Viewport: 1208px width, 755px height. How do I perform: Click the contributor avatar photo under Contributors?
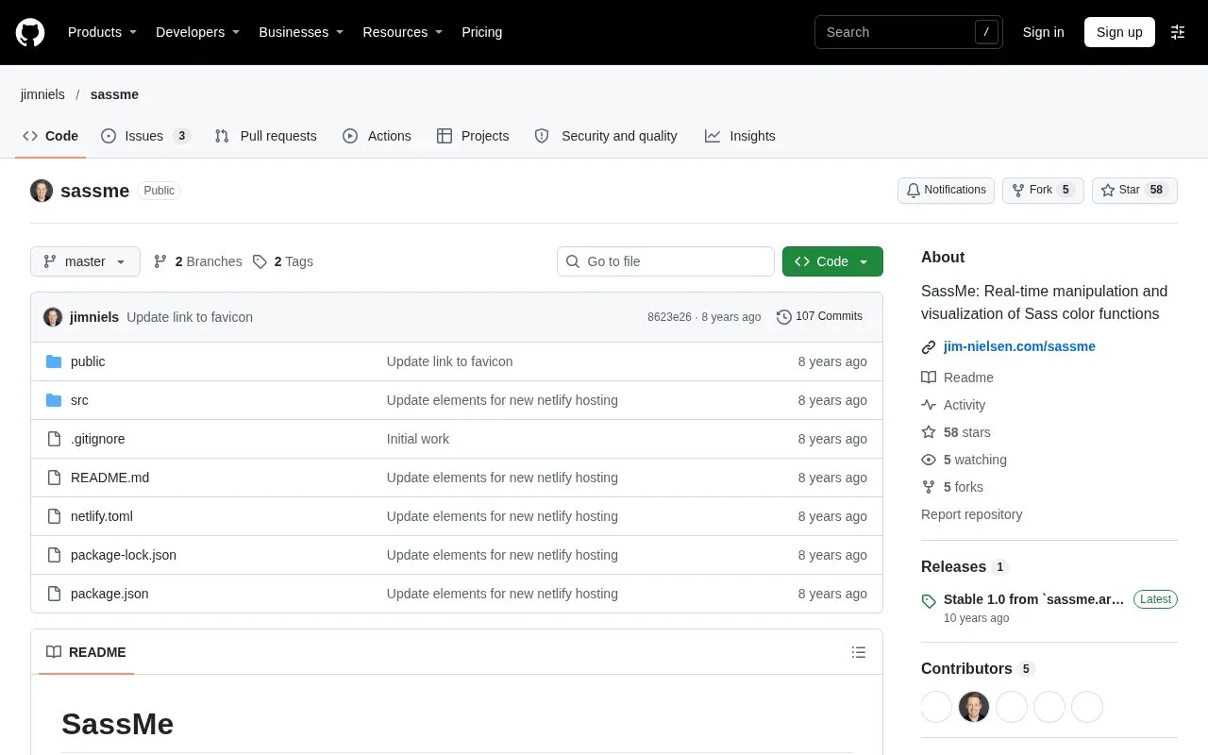[x=974, y=707]
